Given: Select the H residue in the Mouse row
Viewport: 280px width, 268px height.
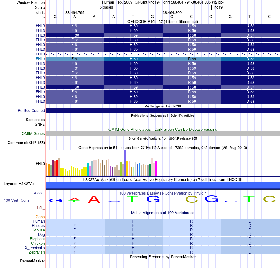Looking at the screenshot, I should [133, 230].
